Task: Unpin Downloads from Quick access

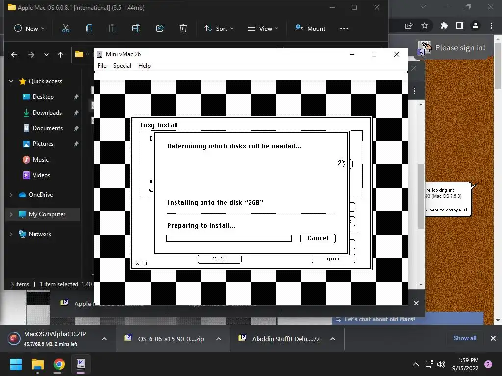Action: [x=76, y=113]
